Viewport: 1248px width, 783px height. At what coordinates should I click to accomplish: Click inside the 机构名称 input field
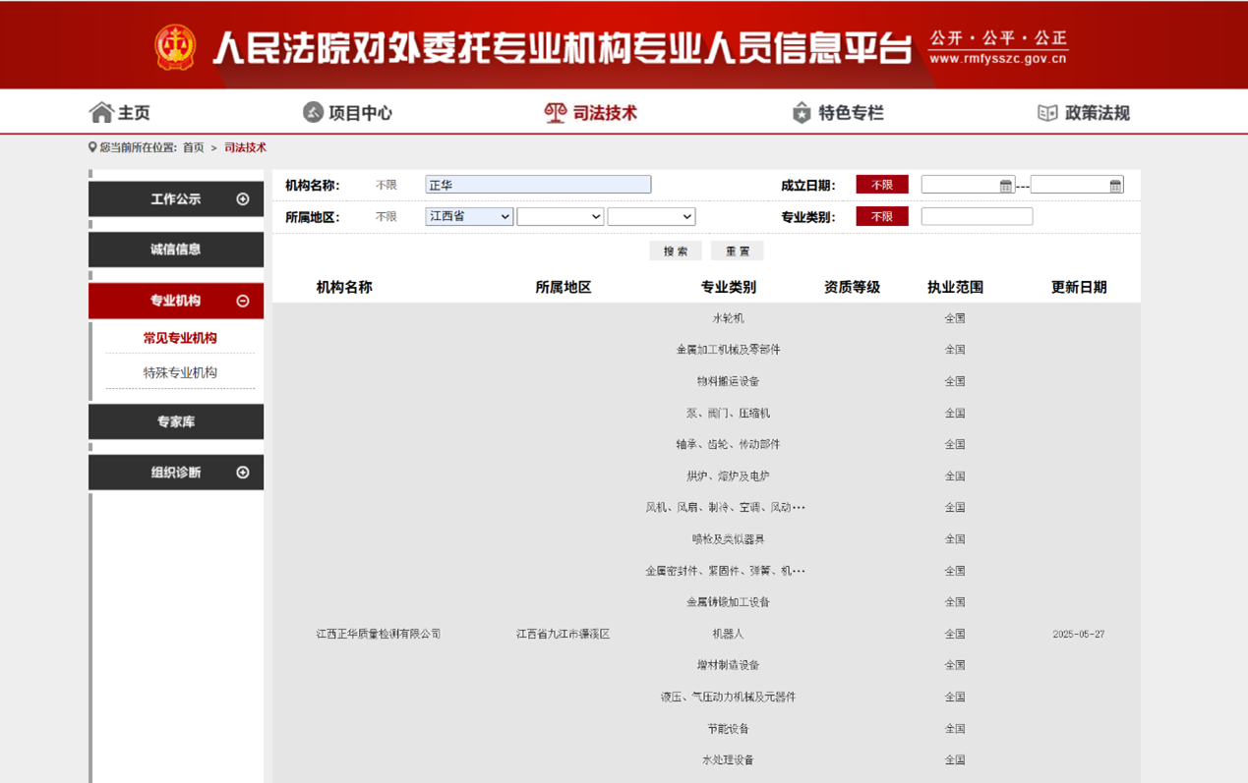point(538,184)
